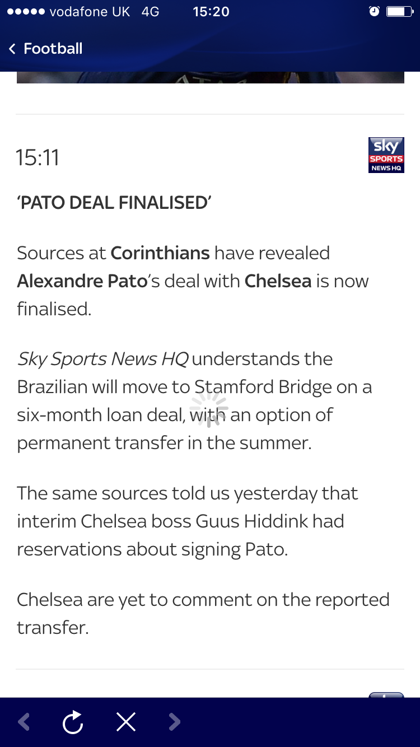Tap the bold Chelsea name in the first paragraph

click(278, 281)
